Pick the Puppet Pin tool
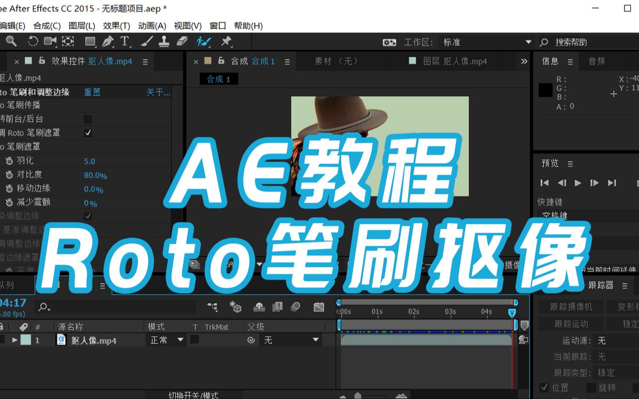Image resolution: width=639 pixels, height=399 pixels. pos(225,42)
